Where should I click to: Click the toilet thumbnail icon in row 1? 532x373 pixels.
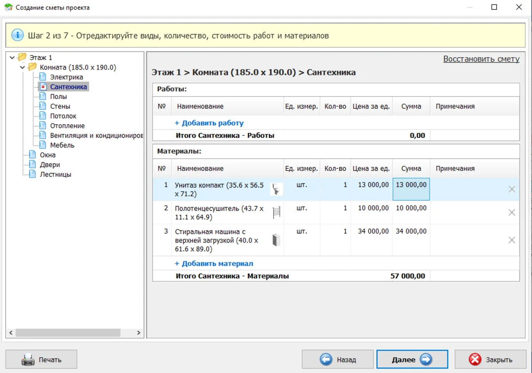[x=277, y=189]
